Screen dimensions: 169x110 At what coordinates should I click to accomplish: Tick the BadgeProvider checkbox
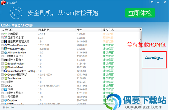tap(2, 63)
